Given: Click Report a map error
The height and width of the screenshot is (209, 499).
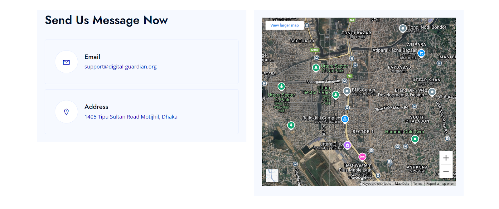Looking at the screenshot, I should point(440,184).
